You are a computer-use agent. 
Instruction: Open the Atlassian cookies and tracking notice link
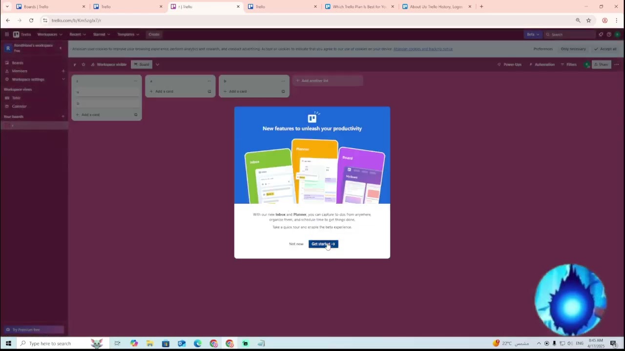tap(423, 49)
